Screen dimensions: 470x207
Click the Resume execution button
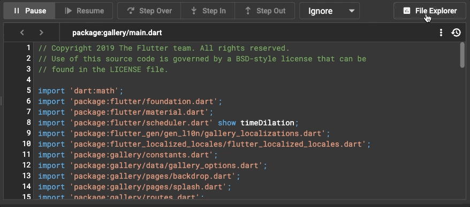(84, 11)
